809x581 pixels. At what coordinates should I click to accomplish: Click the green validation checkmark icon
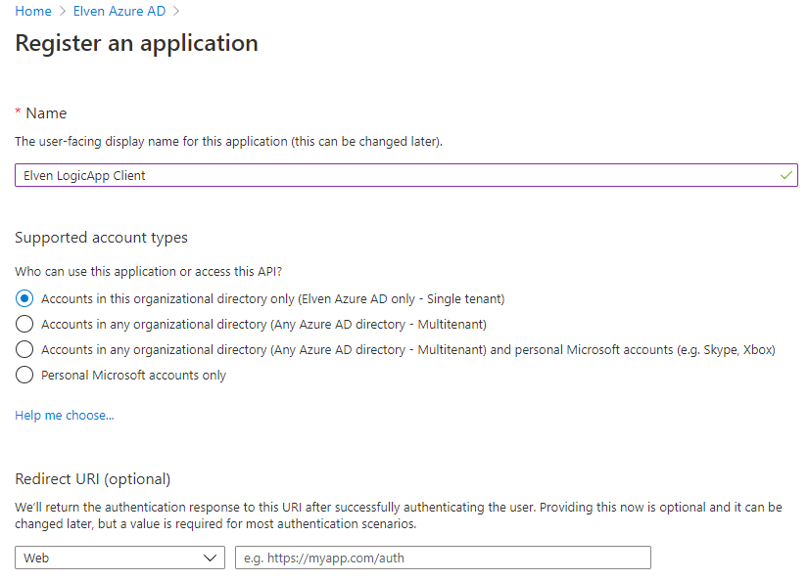tap(785, 175)
